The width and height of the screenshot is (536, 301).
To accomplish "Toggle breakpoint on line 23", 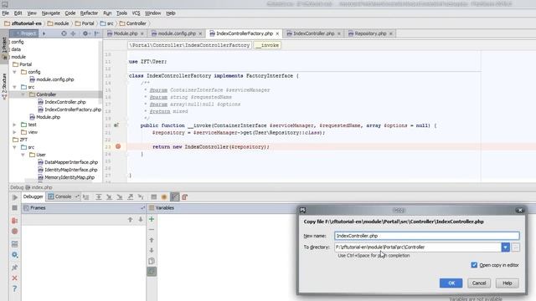I will (x=118, y=146).
